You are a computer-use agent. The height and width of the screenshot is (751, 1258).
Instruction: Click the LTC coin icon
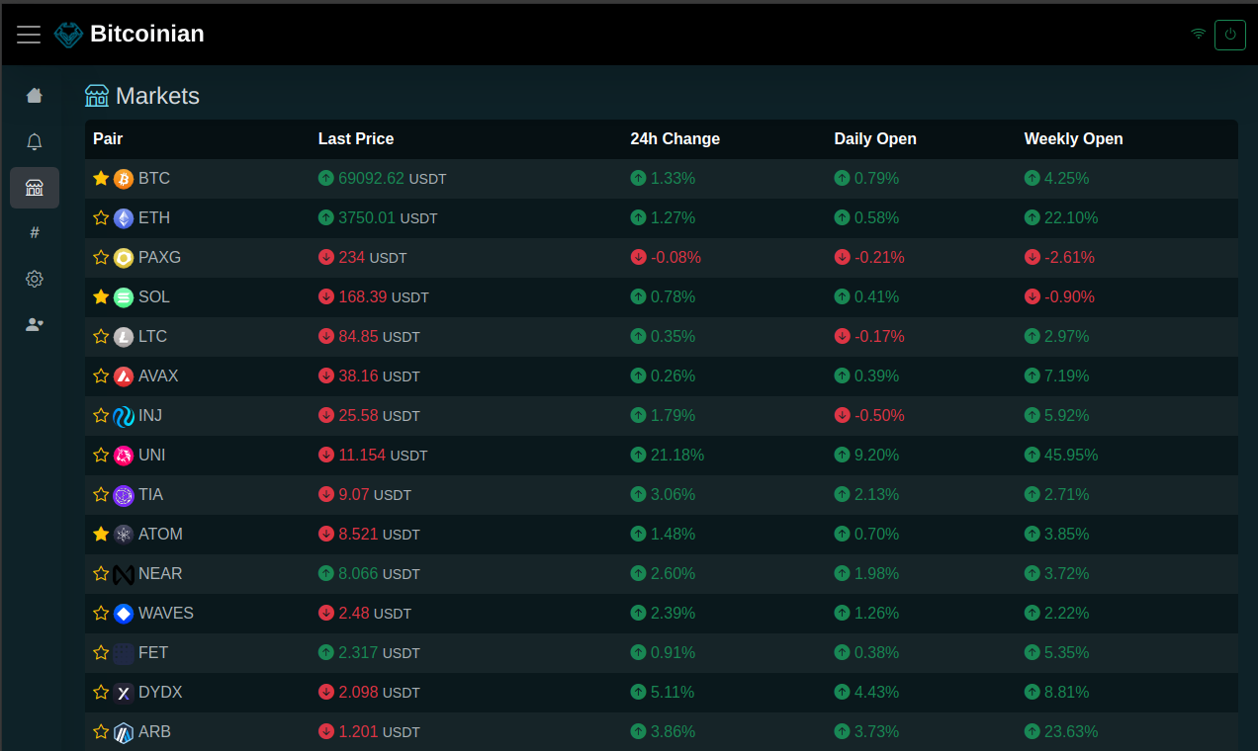(x=124, y=337)
